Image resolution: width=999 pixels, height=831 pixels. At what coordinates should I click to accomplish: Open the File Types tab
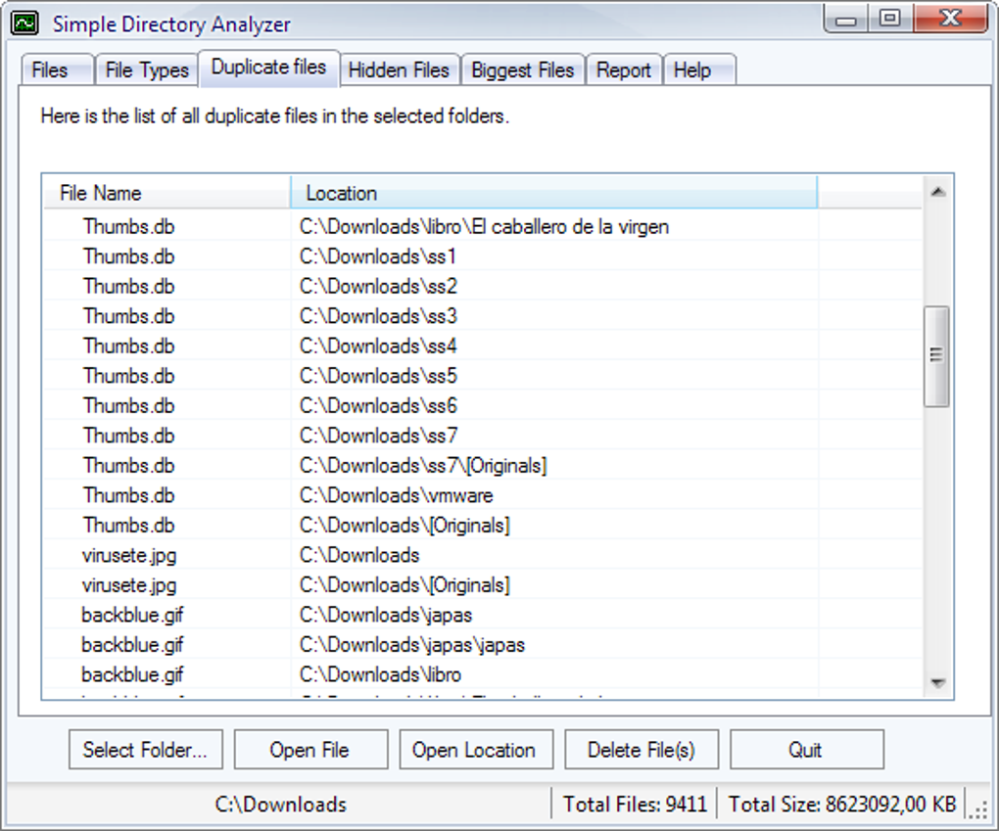tap(146, 69)
